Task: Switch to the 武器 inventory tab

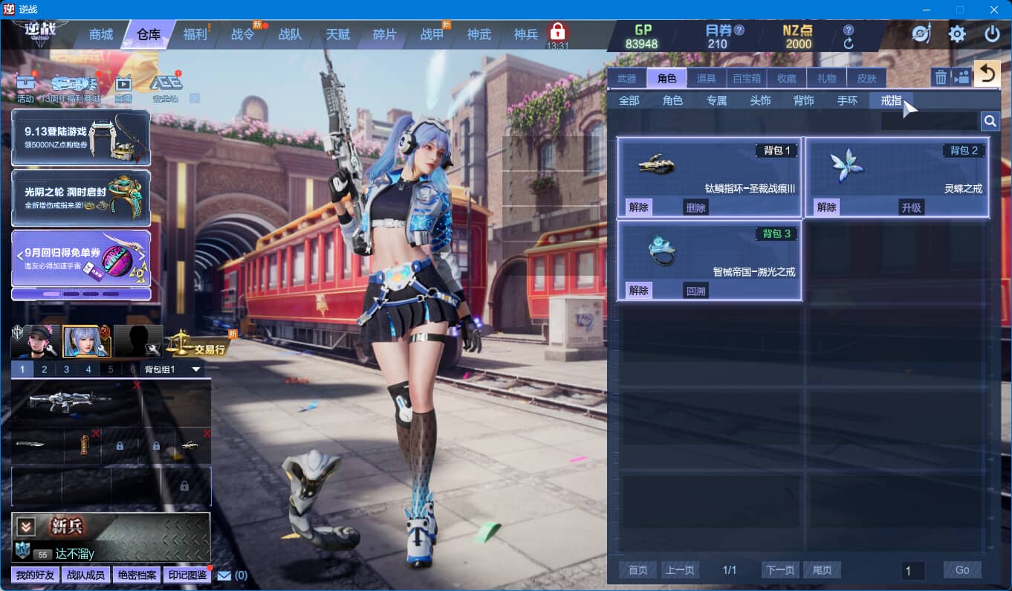Action: 626,78
